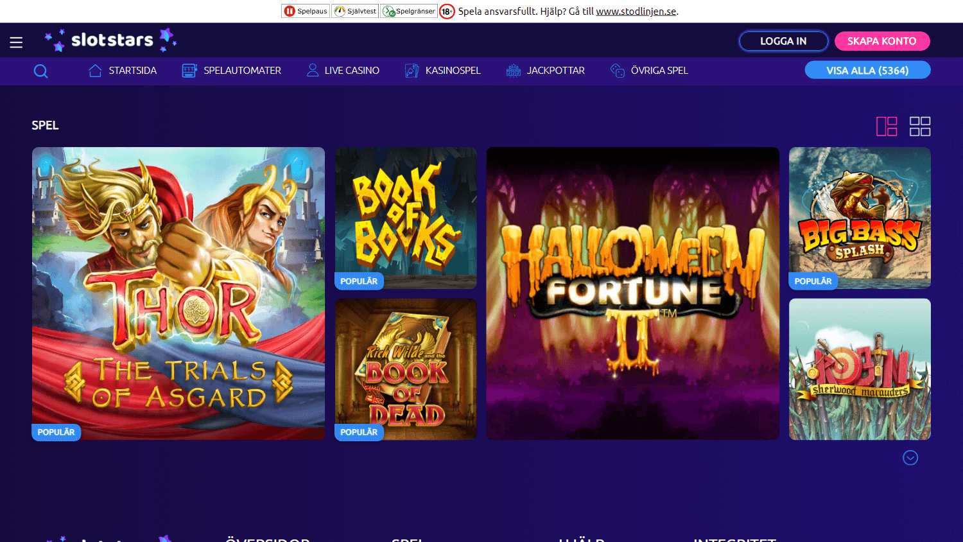This screenshot has height=542, width=963.
Task: Open the Självtest badge
Action: click(x=355, y=11)
